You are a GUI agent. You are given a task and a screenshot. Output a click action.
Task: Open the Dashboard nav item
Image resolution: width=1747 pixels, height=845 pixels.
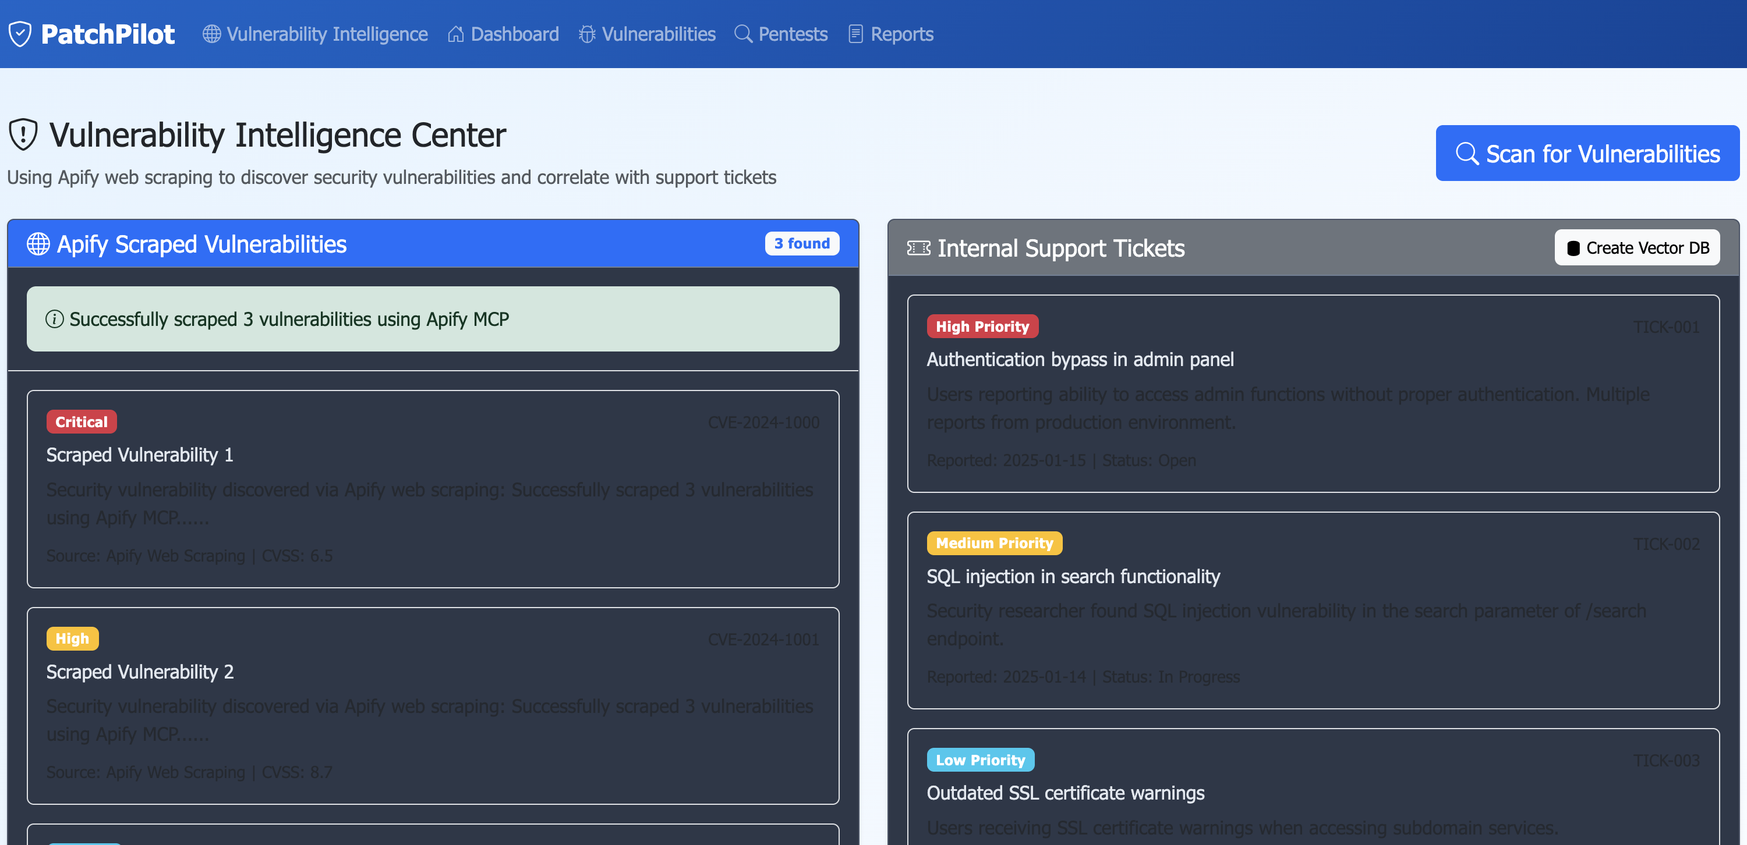504,34
